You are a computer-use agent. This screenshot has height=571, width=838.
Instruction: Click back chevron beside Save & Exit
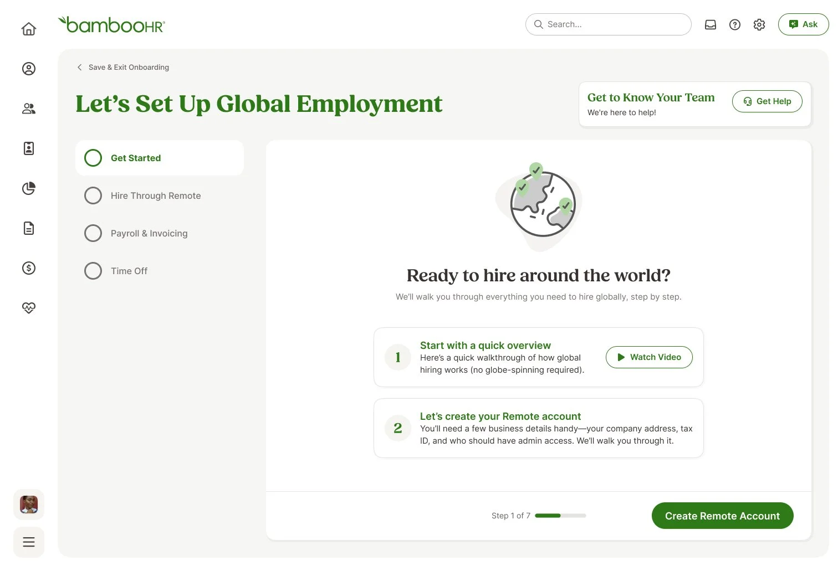point(79,67)
